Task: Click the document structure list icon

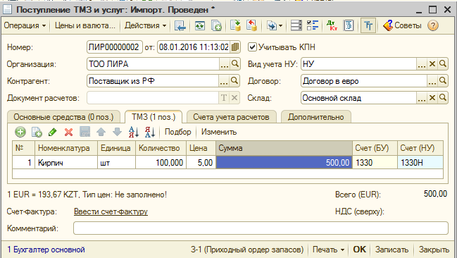Action: click(x=296, y=25)
